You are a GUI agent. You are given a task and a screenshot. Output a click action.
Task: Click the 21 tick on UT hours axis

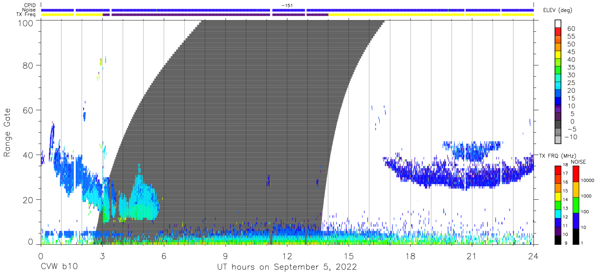[x=472, y=256]
